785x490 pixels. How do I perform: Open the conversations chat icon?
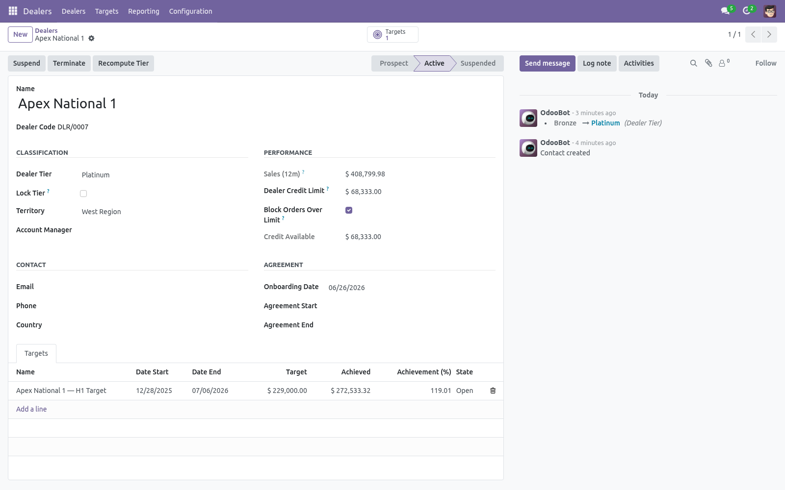(x=725, y=11)
